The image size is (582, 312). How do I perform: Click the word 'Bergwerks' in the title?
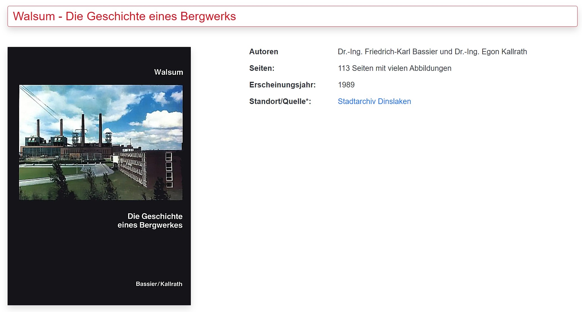click(x=208, y=16)
